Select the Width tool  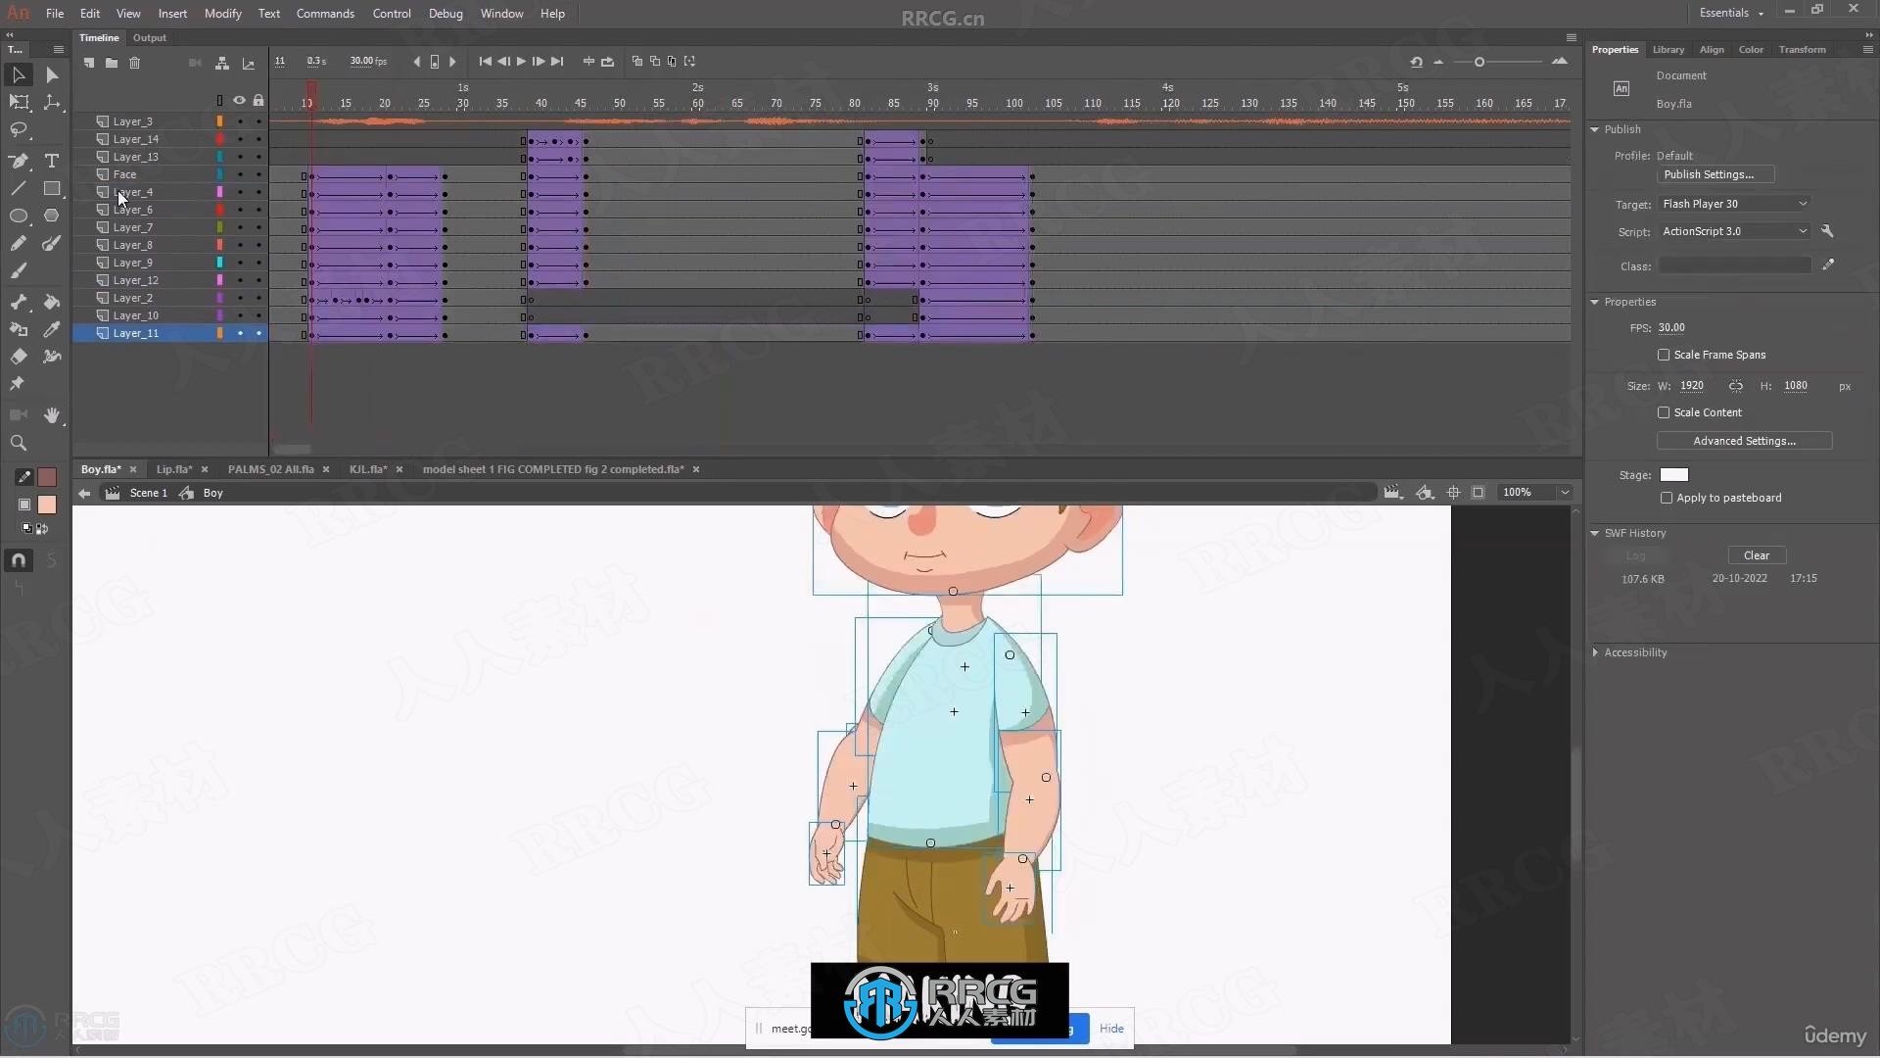pos(52,357)
